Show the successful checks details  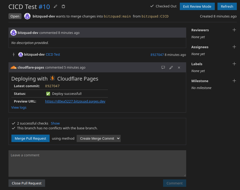55,123
